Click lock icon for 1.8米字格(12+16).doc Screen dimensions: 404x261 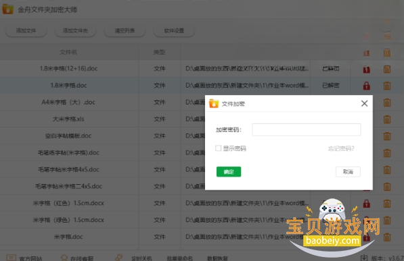[366, 69]
